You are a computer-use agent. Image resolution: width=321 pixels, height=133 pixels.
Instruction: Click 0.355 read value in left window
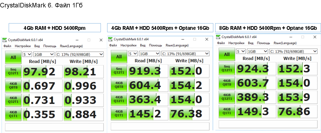(43, 114)
